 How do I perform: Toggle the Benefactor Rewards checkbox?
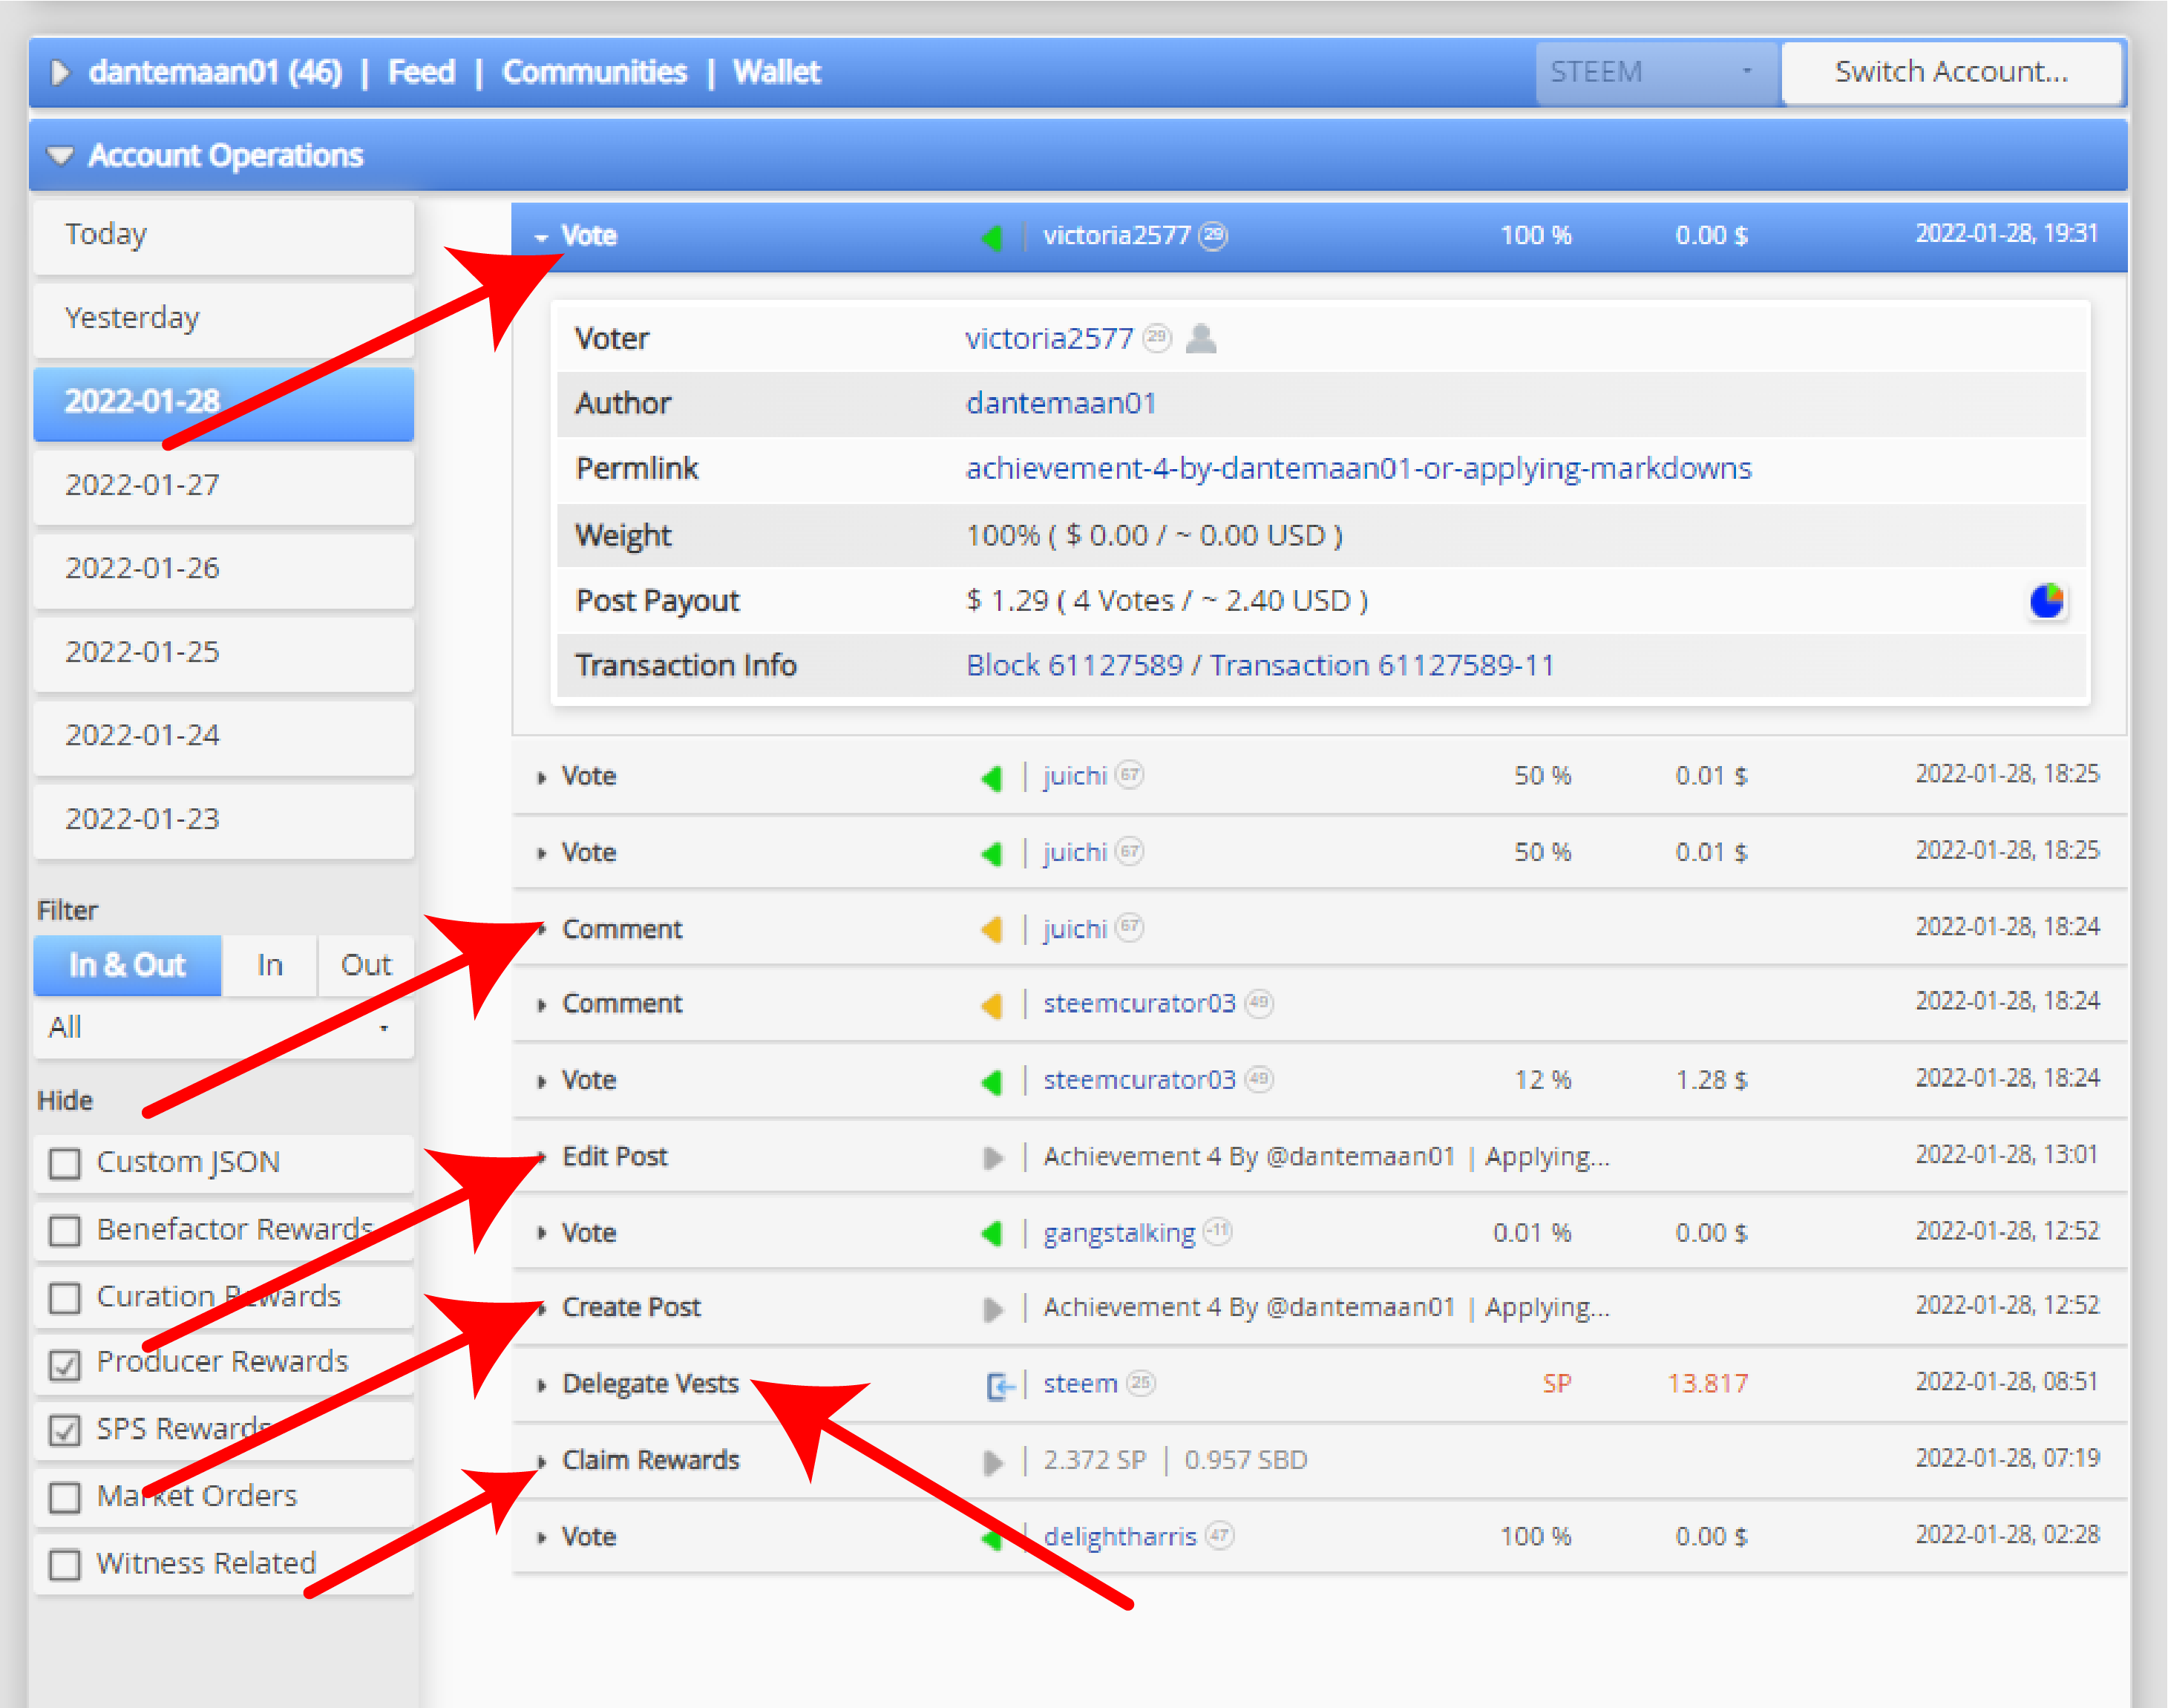65,1231
